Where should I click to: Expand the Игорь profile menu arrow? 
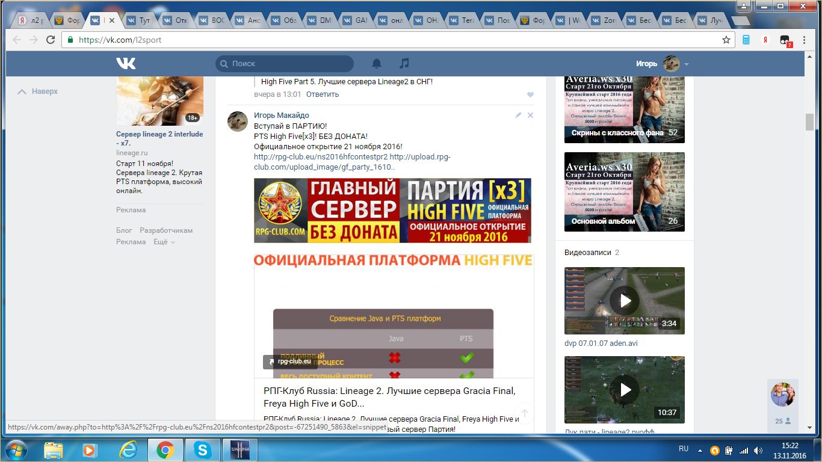(687, 64)
